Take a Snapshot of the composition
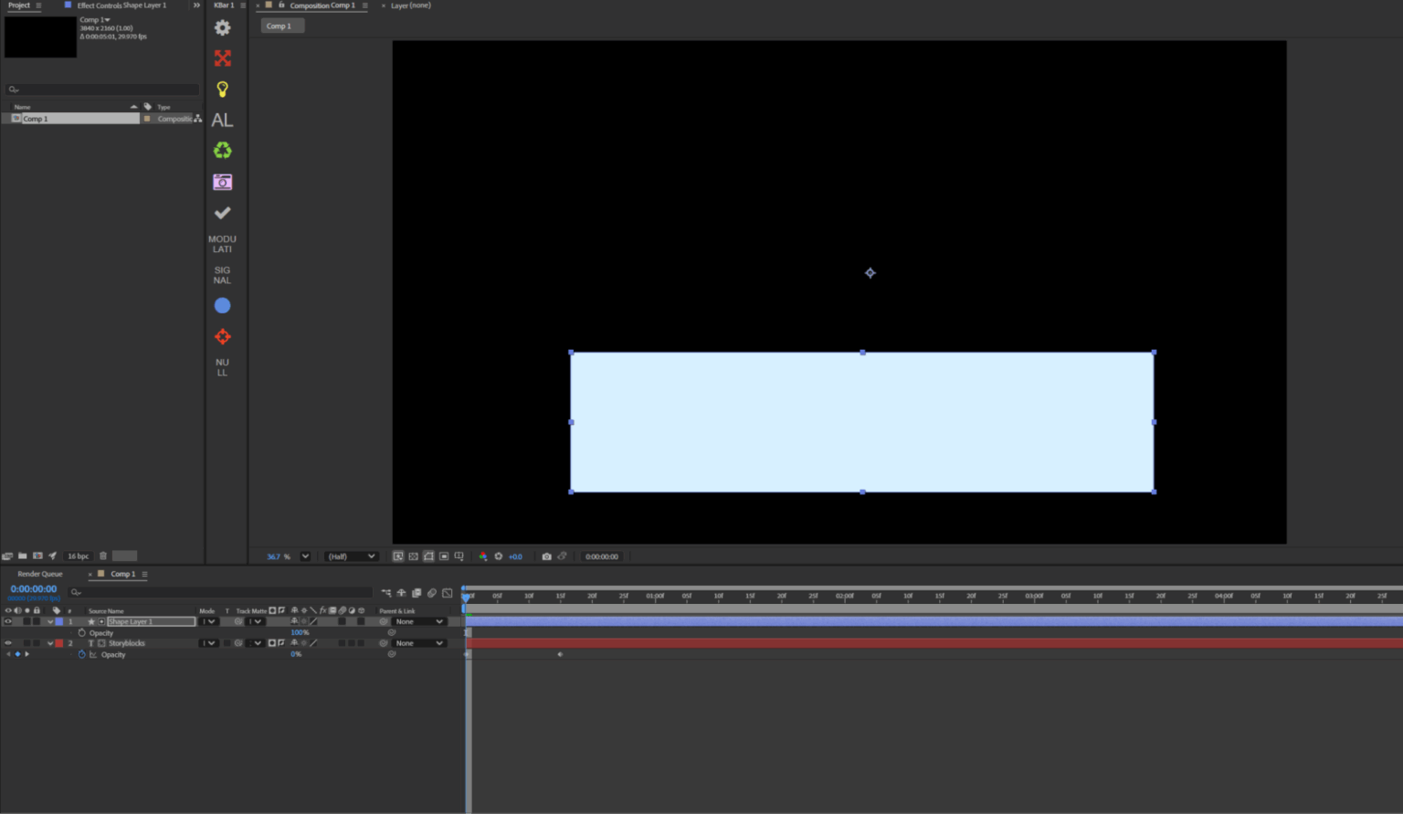Viewport: 1403px width, 814px height. (546, 555)
